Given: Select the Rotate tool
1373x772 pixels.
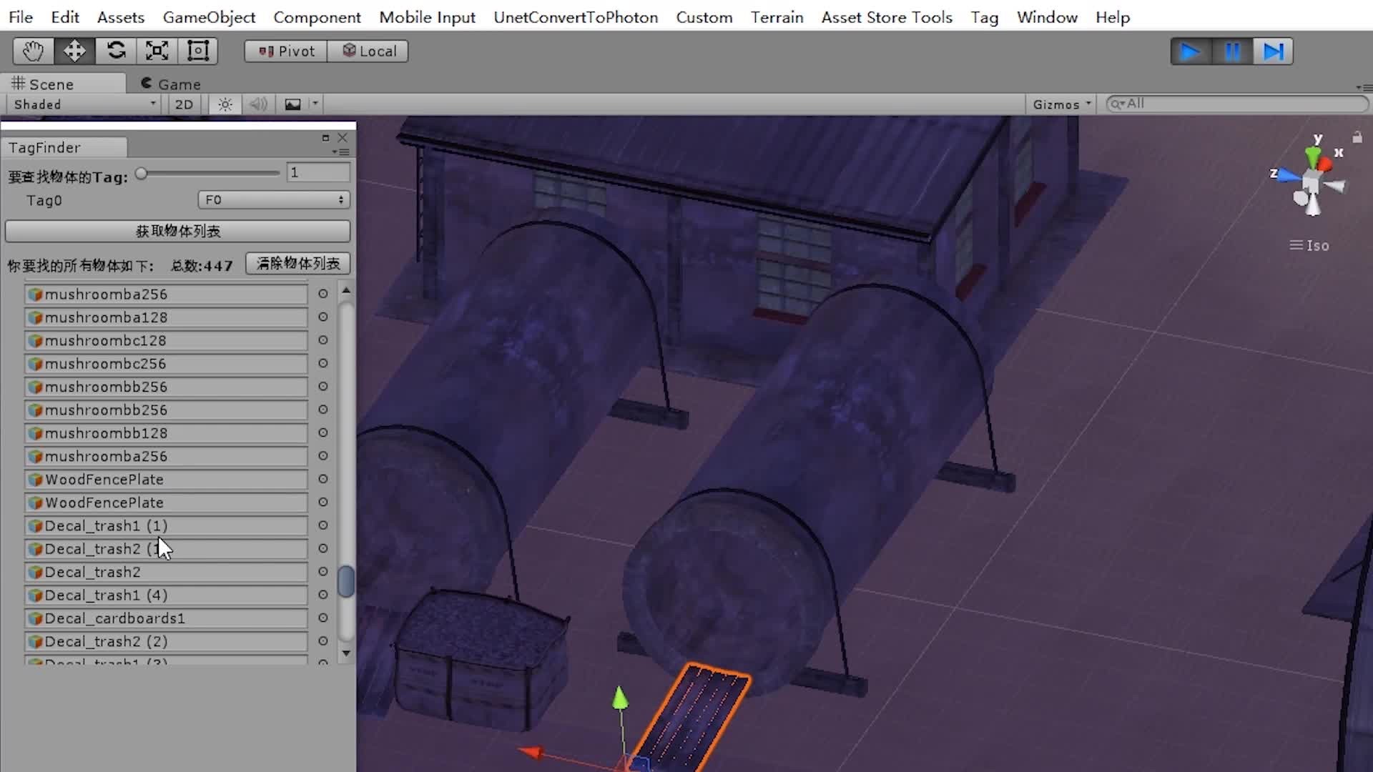Looking at the screenshot, I should coord(116,51).
